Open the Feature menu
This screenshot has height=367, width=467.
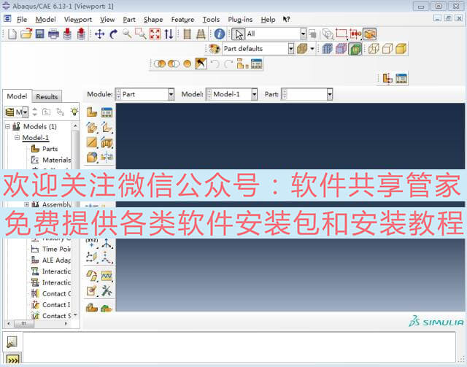click(182, 20)
